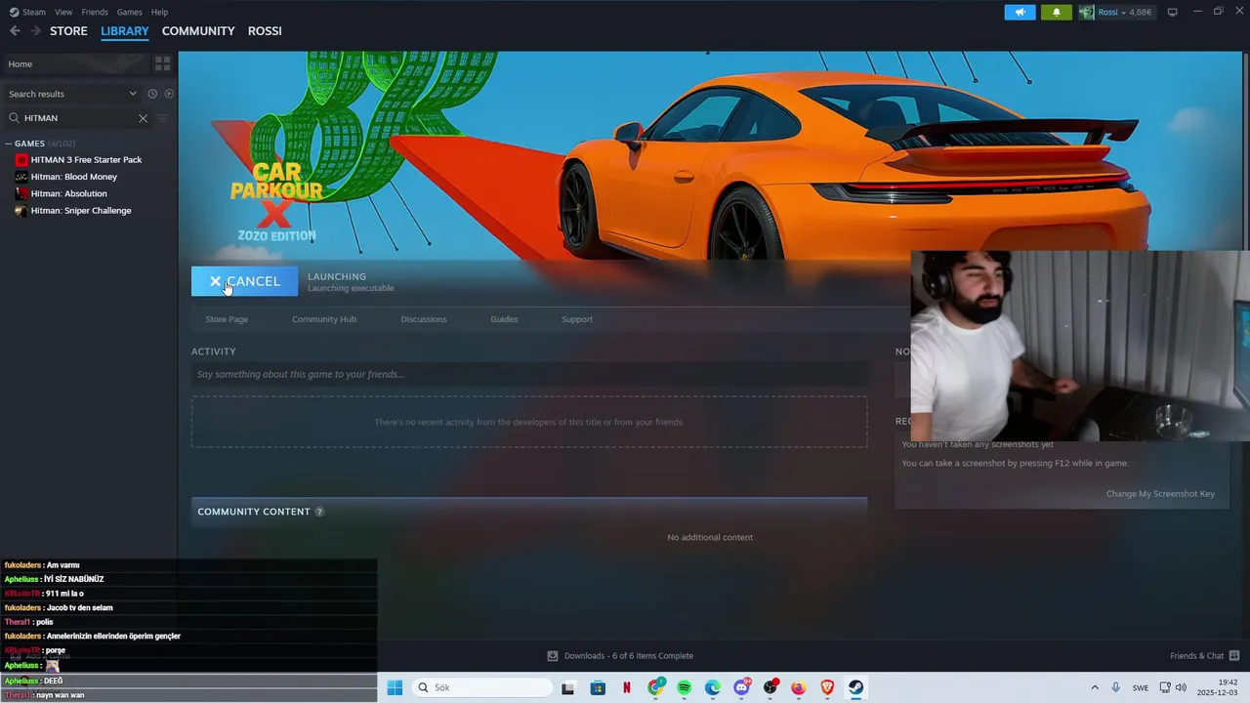
Task: Open the Friends menu
Action: pyautogui.click(x=95, y=12)
